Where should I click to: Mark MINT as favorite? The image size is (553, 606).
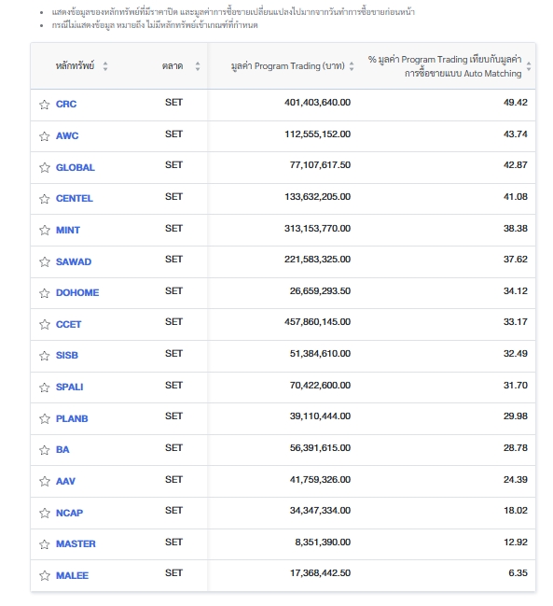[x=45, y=230]
